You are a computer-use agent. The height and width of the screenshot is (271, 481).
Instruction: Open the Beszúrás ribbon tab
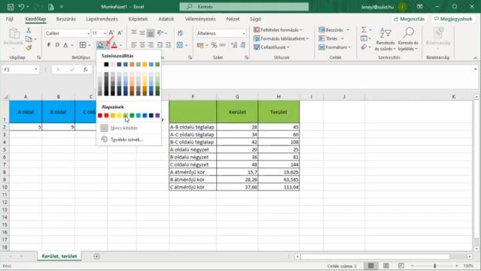click(x=66, y=19)
